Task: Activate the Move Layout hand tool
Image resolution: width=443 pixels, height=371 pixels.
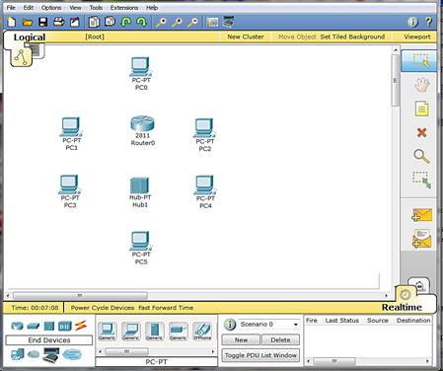Action: (x=421, y=85)
